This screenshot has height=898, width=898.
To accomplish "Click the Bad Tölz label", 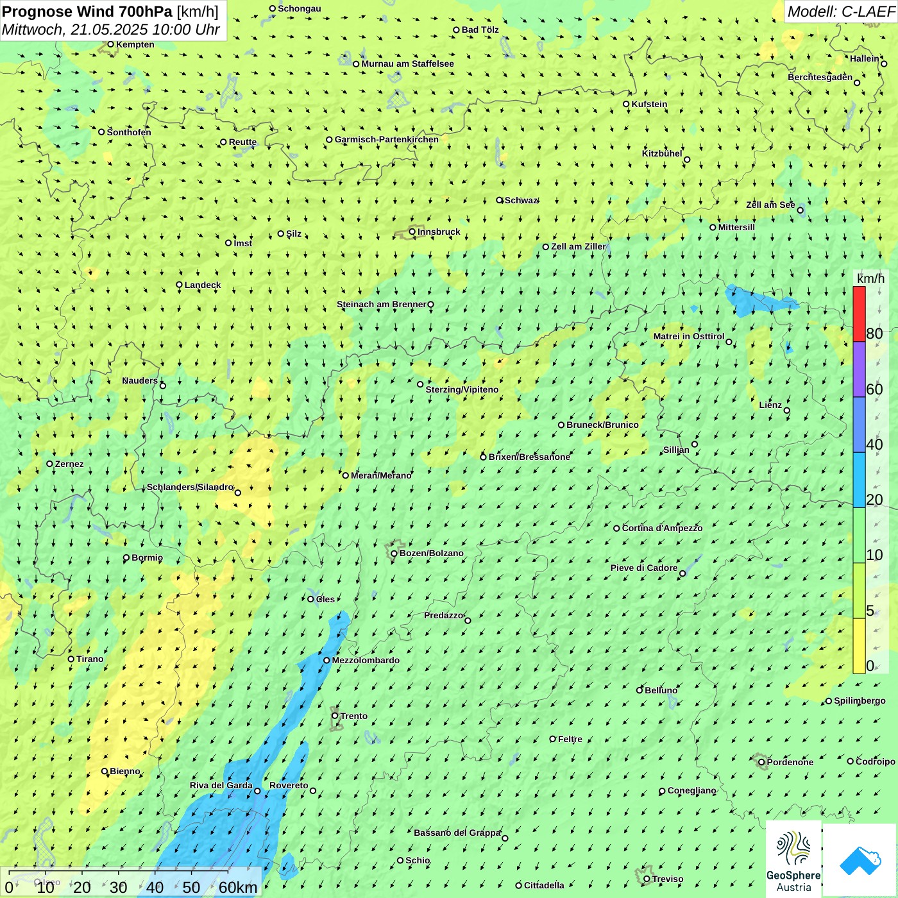I will 480,30.
